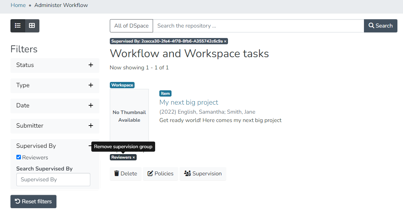
Task: Expand the Type filter
Action: point(91,85)
